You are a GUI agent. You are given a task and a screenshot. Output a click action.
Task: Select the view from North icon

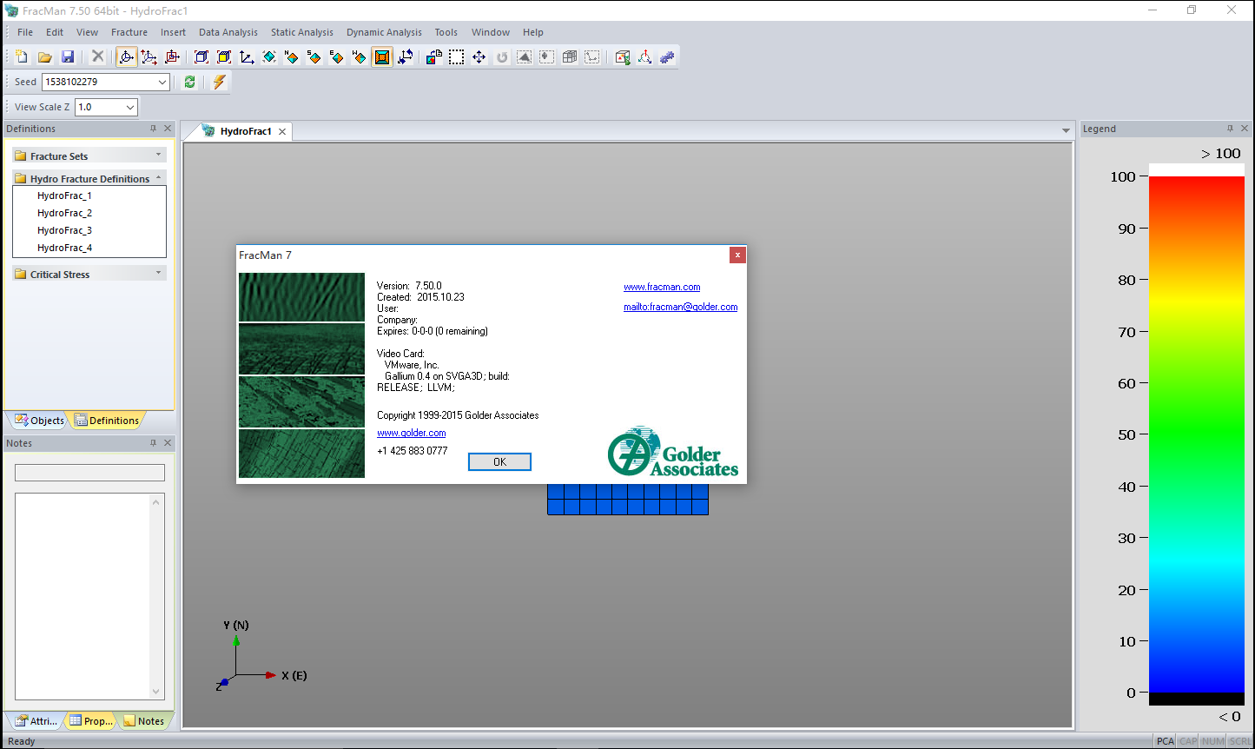tap(292, 56)
